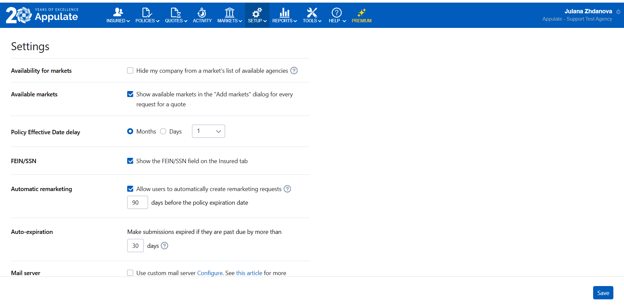Uncheck Show the FEIN/SSN field checkbox
The image size is (624, 305).
point(130,161)
